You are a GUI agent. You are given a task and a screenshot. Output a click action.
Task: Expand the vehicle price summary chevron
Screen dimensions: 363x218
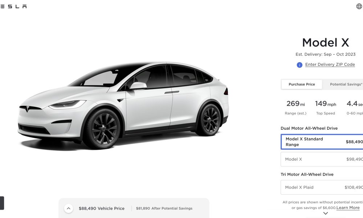coord(69,208)
